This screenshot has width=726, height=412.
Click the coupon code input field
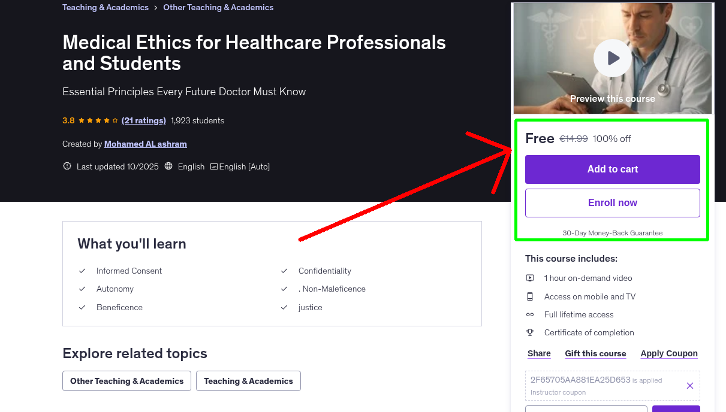pos(586,410)
